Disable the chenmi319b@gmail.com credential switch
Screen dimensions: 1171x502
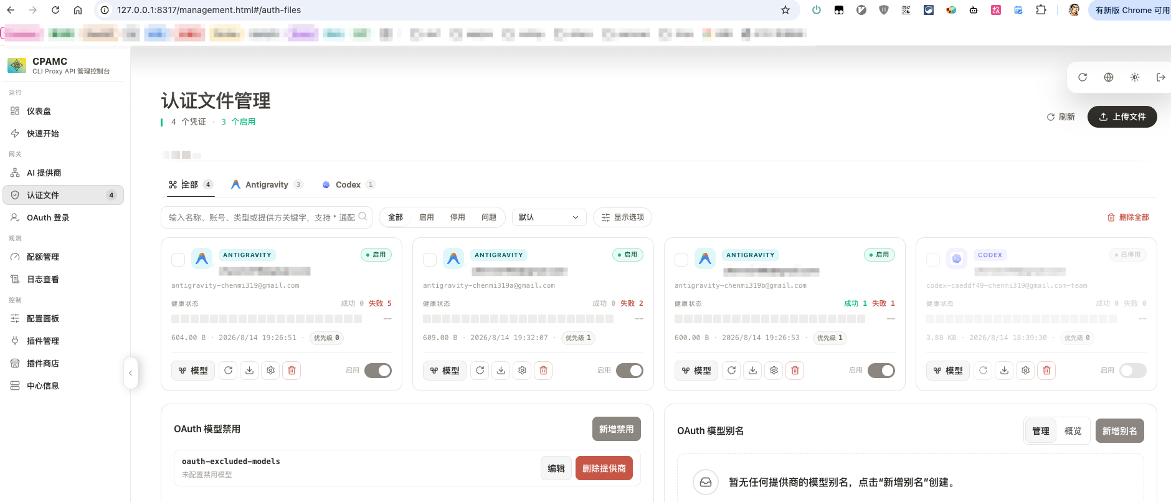tap(881, 371)
